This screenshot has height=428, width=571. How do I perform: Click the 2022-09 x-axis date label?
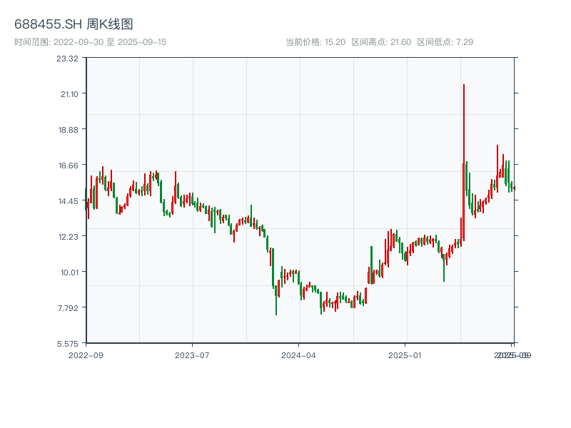pyautogui.click(x=86, y=355)
